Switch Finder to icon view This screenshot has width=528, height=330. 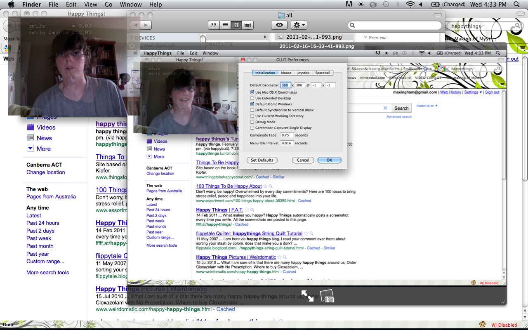click(214, 25)
